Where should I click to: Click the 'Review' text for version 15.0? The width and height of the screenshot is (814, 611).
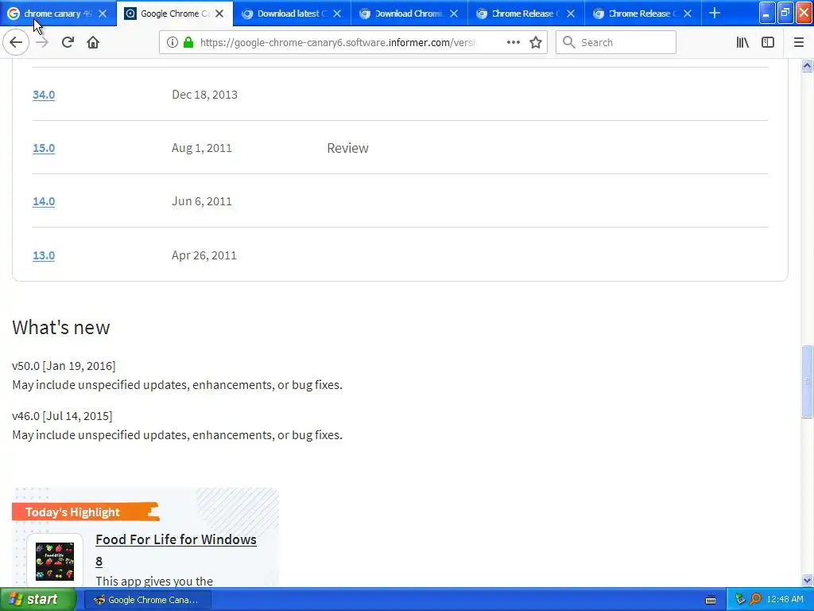pos(347,148)
